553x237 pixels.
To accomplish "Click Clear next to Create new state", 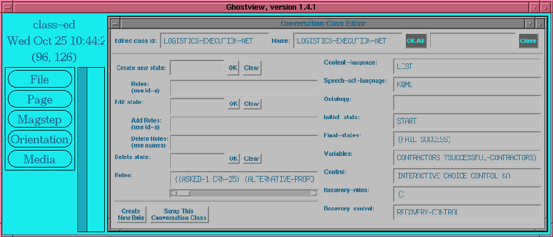I will point(252,68).
